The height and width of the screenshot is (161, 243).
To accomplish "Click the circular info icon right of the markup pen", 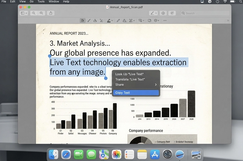I will click(x=163, y=13).
